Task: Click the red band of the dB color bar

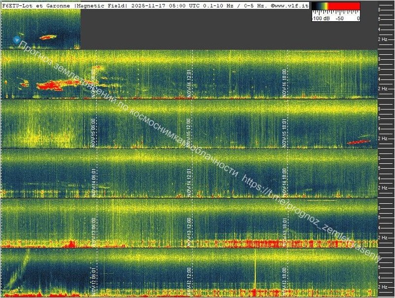Action: (344, 6)
